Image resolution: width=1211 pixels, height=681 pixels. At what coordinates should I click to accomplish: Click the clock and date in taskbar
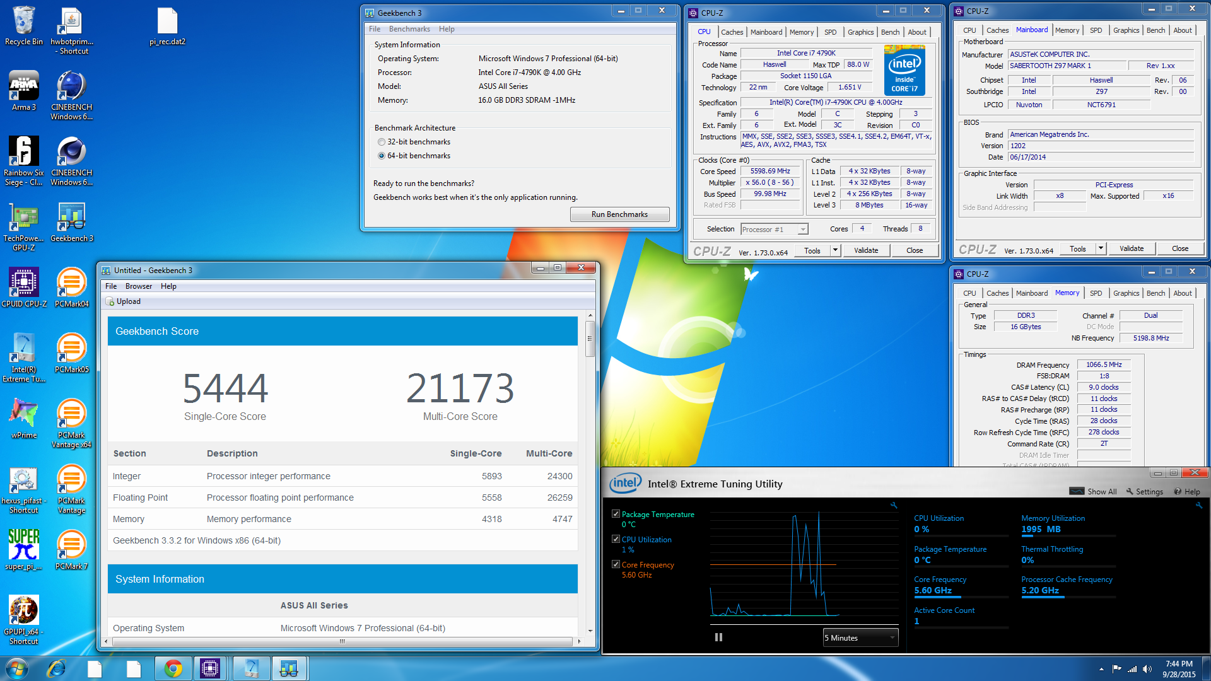1179,669
